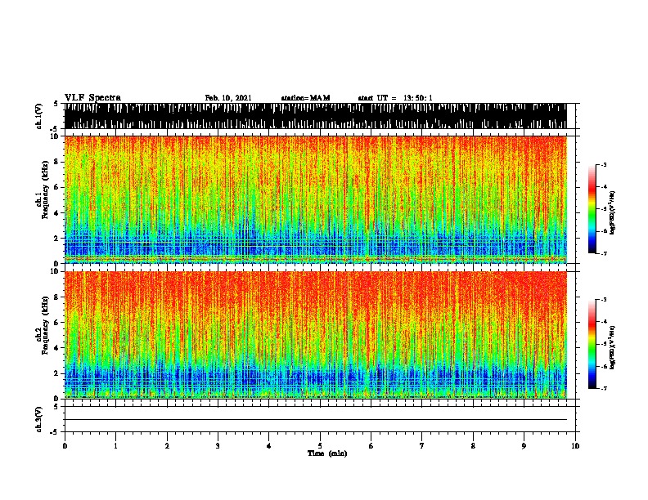Screen dimensions: 648x500
Task: Click the "5" tick on ch.1(V) axis
Action: [x=57, y=104]
